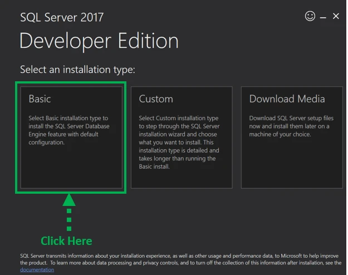Click the "SQL Server 2017" header text
The width and height of the screenshot is (348, 275).
pyautogui.click(x=62, y=17)
